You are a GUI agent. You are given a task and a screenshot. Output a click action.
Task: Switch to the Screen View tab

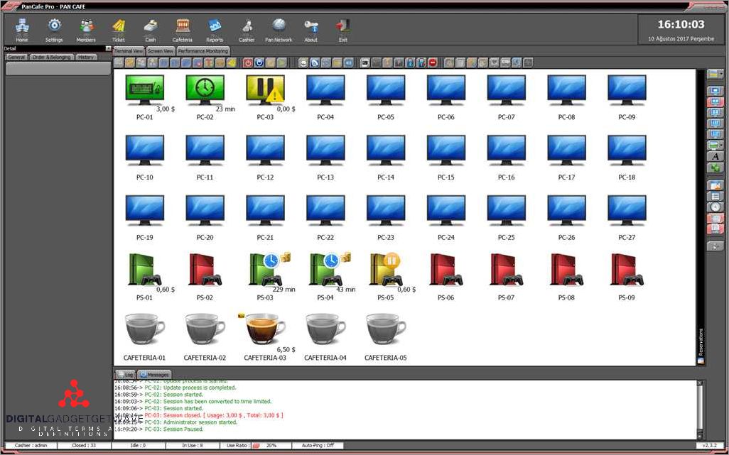click(161, 51)
